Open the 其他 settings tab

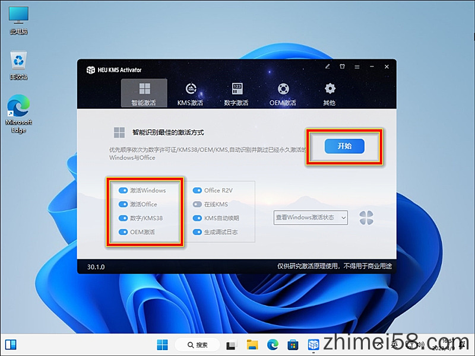pyautogui.click(x=330, y=94)
